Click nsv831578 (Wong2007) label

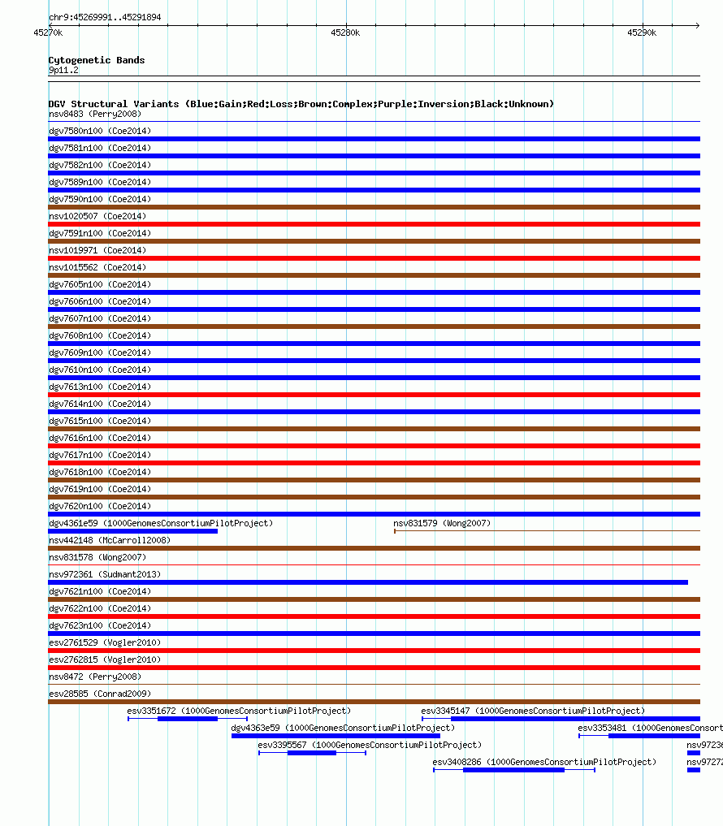97,557
